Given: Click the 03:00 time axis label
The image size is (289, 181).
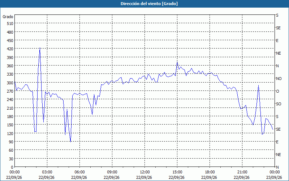Looking at the screenshot, I should click(x=47, y=172).
